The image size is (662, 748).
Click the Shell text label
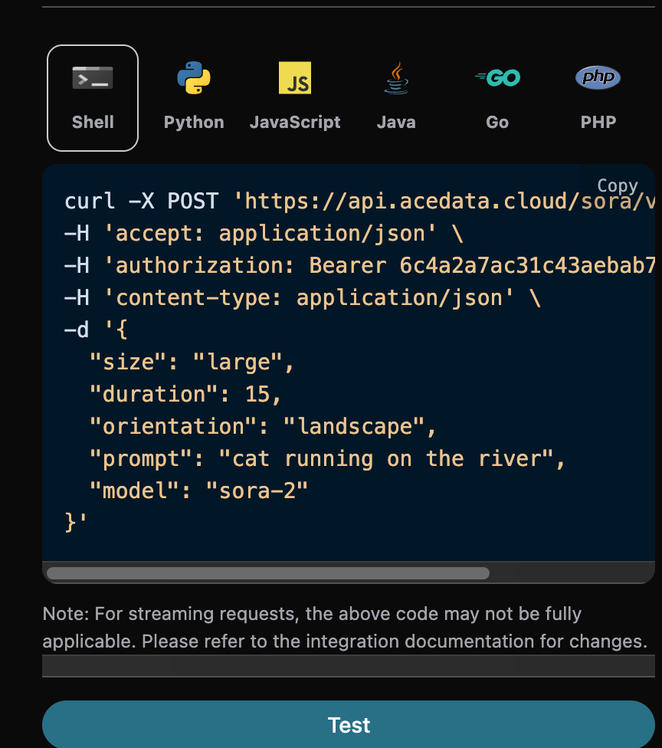pyautogui.click(x=93, y=123)
